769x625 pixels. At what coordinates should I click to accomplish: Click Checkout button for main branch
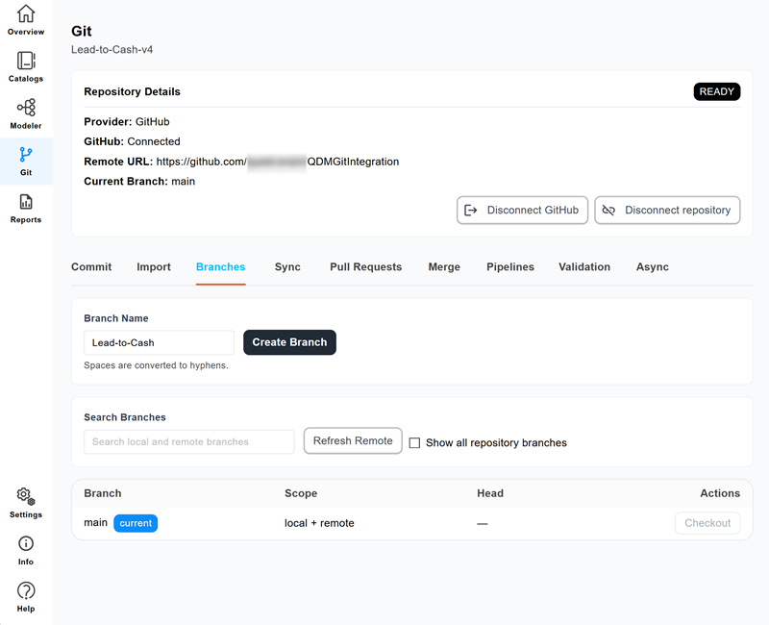(x=707, y=523)
